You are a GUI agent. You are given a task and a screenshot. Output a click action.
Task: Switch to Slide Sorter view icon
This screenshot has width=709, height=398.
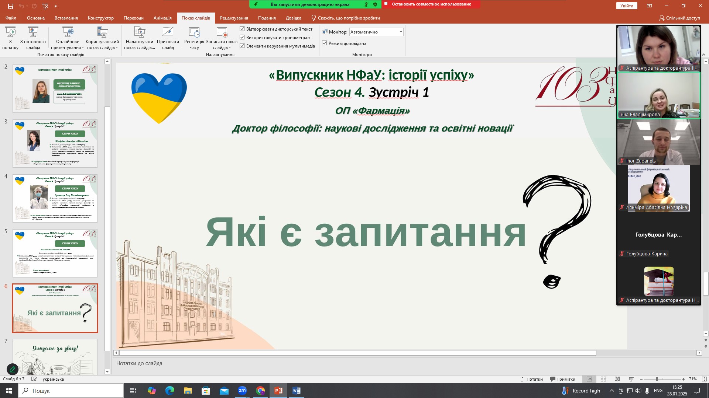(603, 379)
